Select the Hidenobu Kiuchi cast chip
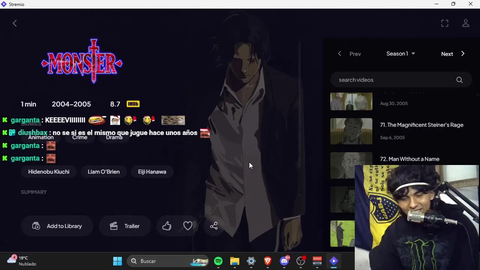The height and width of the screenshot is (270, 480). pyautogui.click(x=49, y=172)
